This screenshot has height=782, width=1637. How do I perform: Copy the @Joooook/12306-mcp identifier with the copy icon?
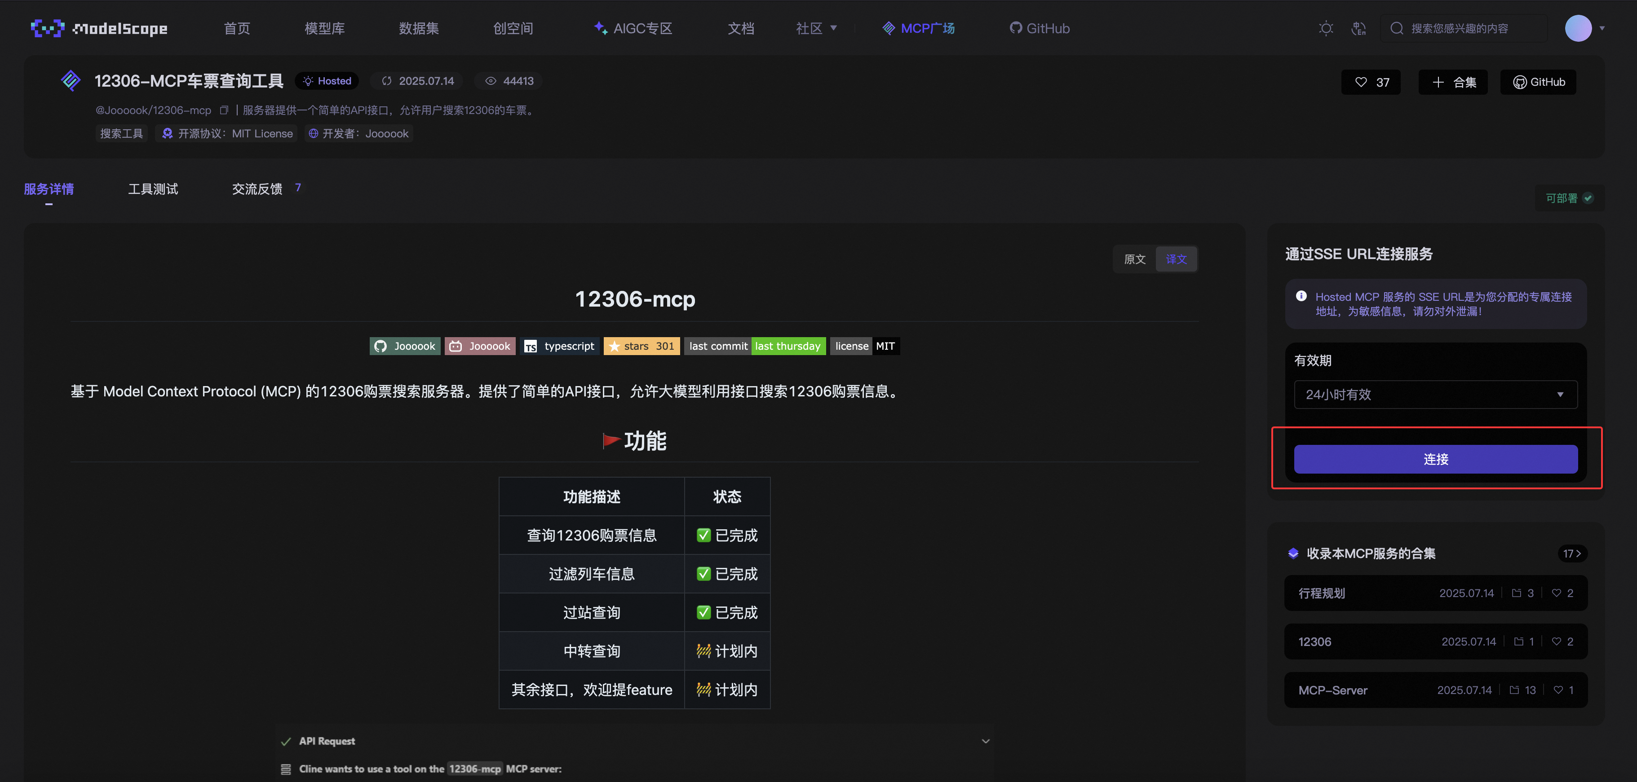(224, 110)
